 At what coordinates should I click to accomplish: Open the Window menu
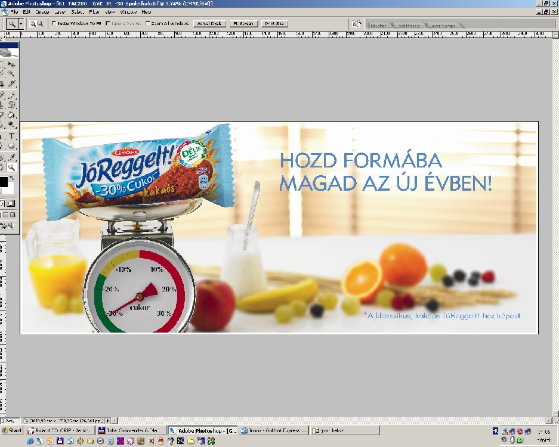pyautogui.click(x=128, y=12)
